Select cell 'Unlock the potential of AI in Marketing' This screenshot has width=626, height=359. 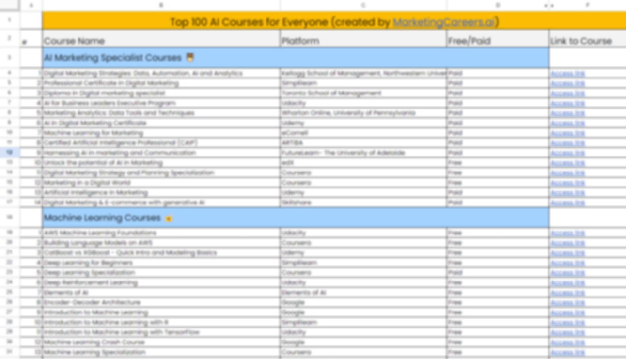click(x=161, y=163)
